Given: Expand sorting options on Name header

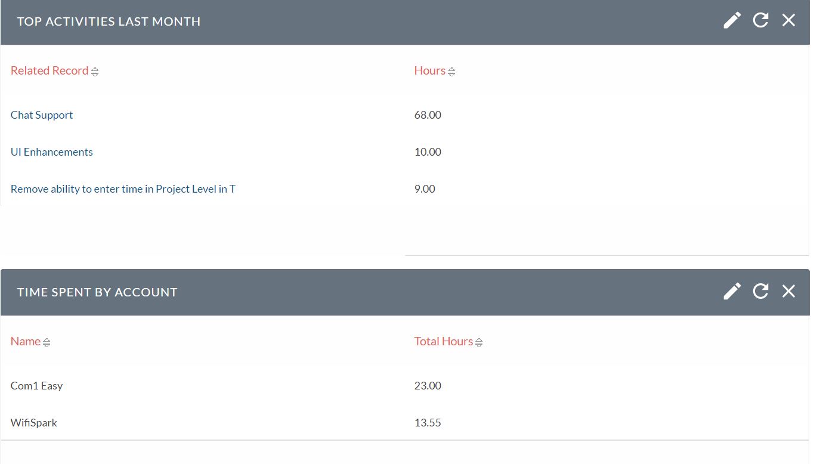Looking at the screenshot, I should (x=46, y=341).
